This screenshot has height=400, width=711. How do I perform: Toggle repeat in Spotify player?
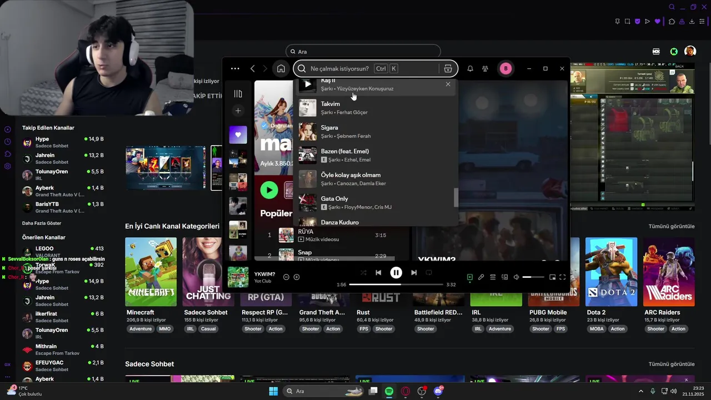[x=429, y=273]
